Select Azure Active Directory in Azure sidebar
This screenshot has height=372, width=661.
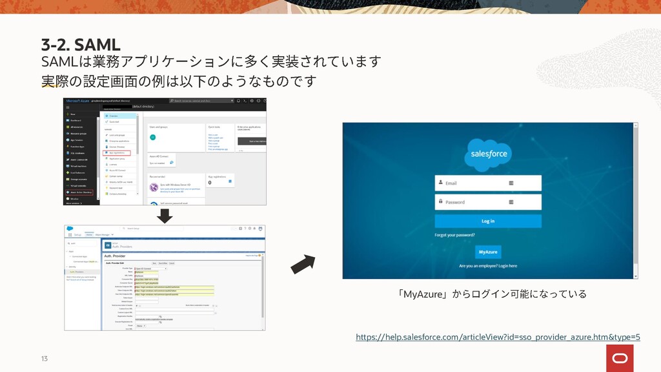79,192
